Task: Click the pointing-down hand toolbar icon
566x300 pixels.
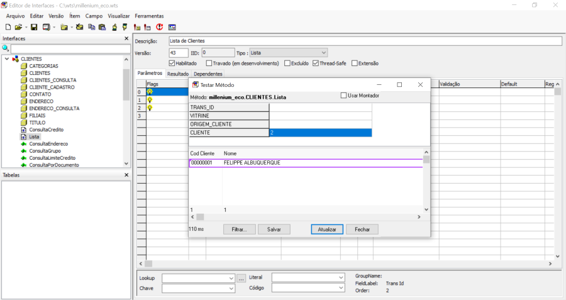Action: (125, 27)
